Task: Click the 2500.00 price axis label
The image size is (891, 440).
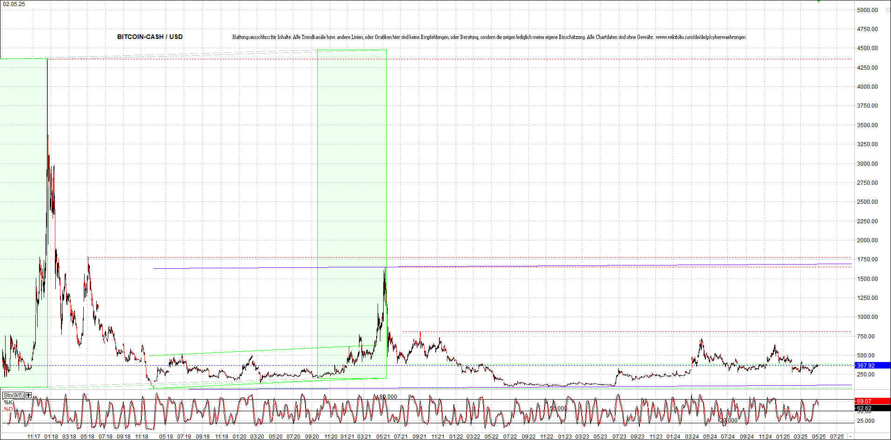Action: tap(867, 201)
